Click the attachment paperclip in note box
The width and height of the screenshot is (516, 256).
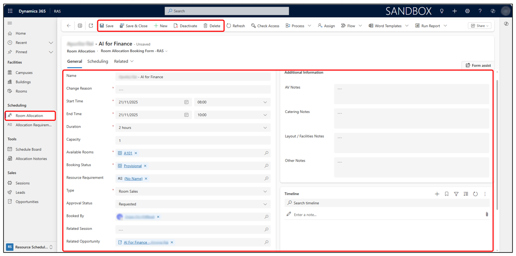(x=487, y=214)
